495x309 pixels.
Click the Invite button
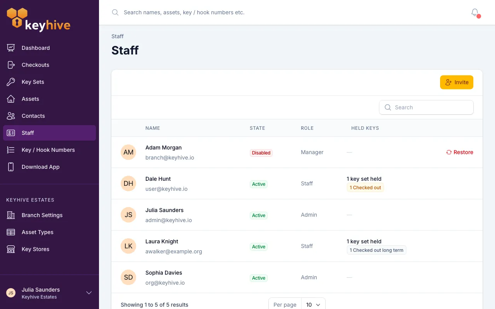457,82
